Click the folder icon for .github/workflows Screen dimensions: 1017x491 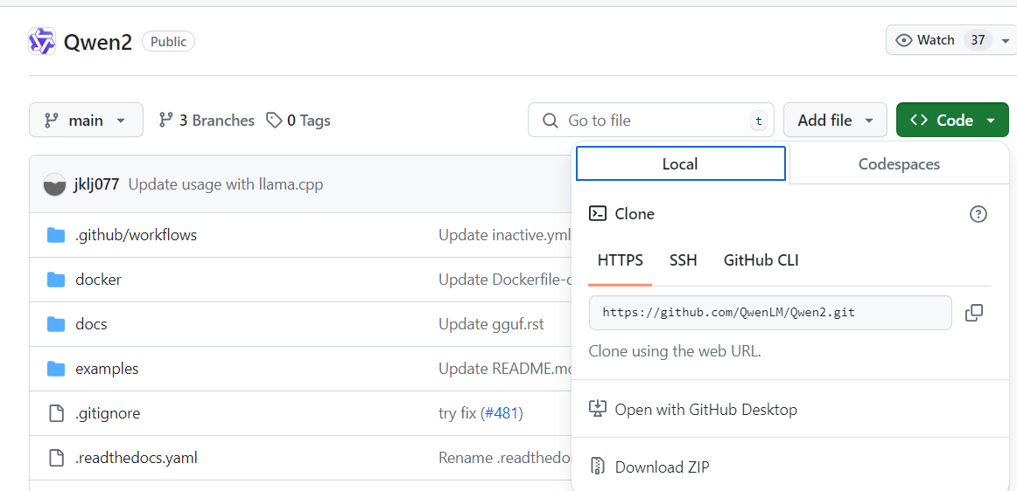click(x=56, y=234)
